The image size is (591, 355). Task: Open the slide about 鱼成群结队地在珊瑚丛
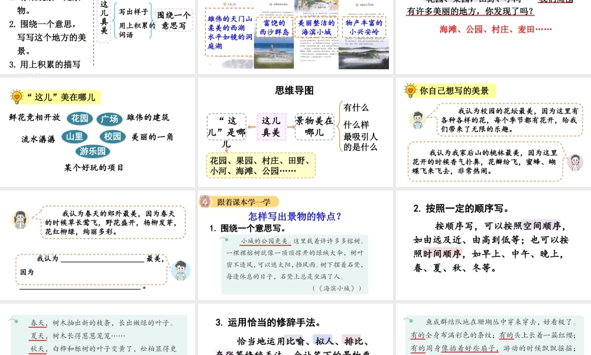coord(493,330)
